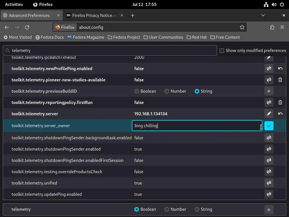Edit toolkit.telemetry.server value with pencil
This screenshot has height=217, width=289.
(x=269, y=114)
